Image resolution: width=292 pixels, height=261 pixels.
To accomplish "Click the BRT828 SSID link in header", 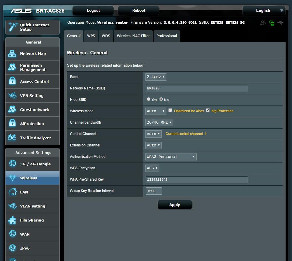I will (217, 23).
